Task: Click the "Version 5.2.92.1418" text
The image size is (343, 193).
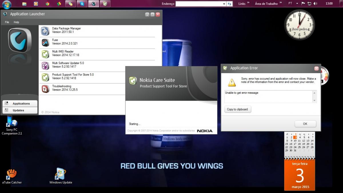Action: click(64, 78)
